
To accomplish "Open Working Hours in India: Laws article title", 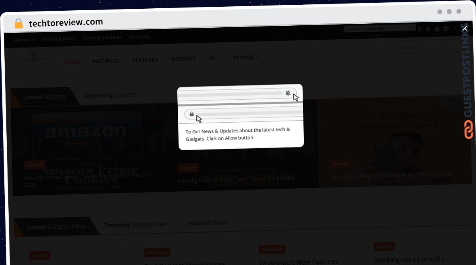I will tap(236, 179).
